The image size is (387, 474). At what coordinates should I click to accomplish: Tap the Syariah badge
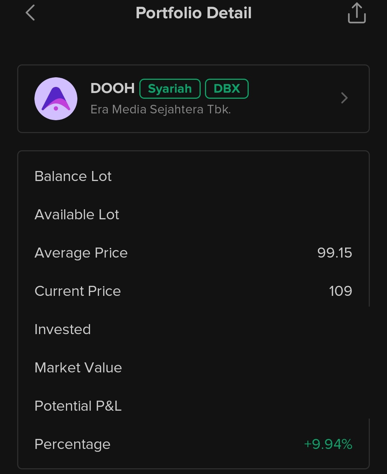170,89
